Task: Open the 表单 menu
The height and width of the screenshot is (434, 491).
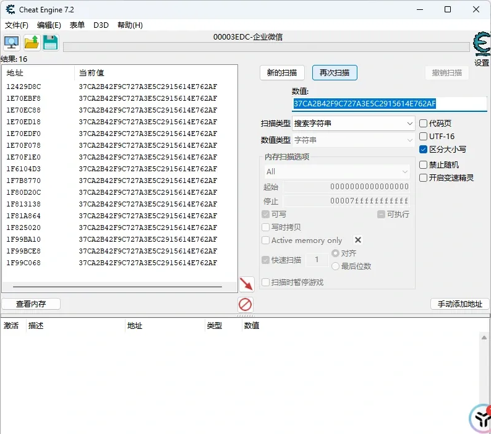Action: [x=77, y=25]
